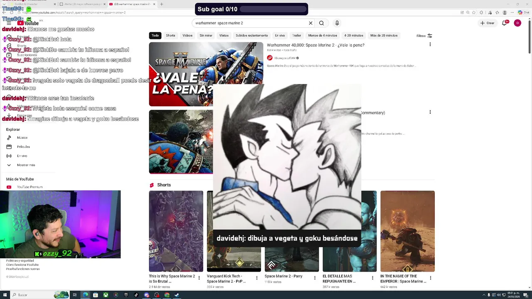Open the Películas explore icon
Viewport: 532px width, 299px height.
pyautogui.click(x=9, y=147)
